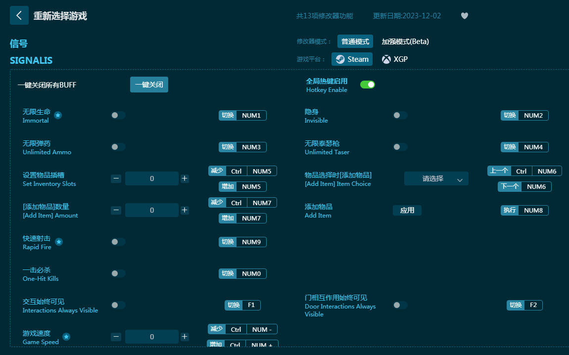Turn on the Immortal toggle

click(x=118, y=115)
